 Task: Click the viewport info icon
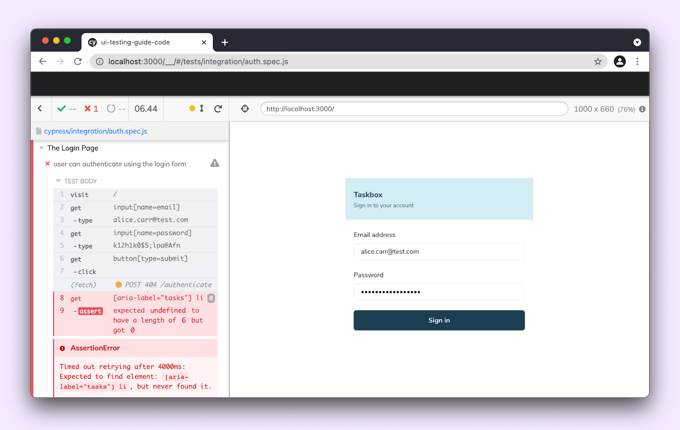[x=642, y=109]
